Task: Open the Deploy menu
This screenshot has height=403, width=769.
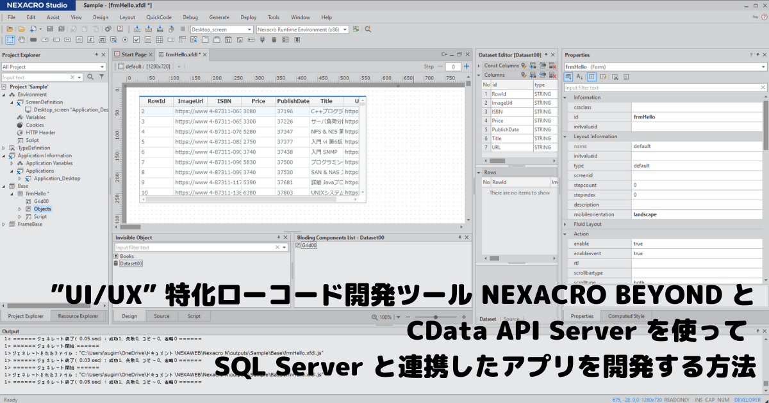Action: (249, 17)
